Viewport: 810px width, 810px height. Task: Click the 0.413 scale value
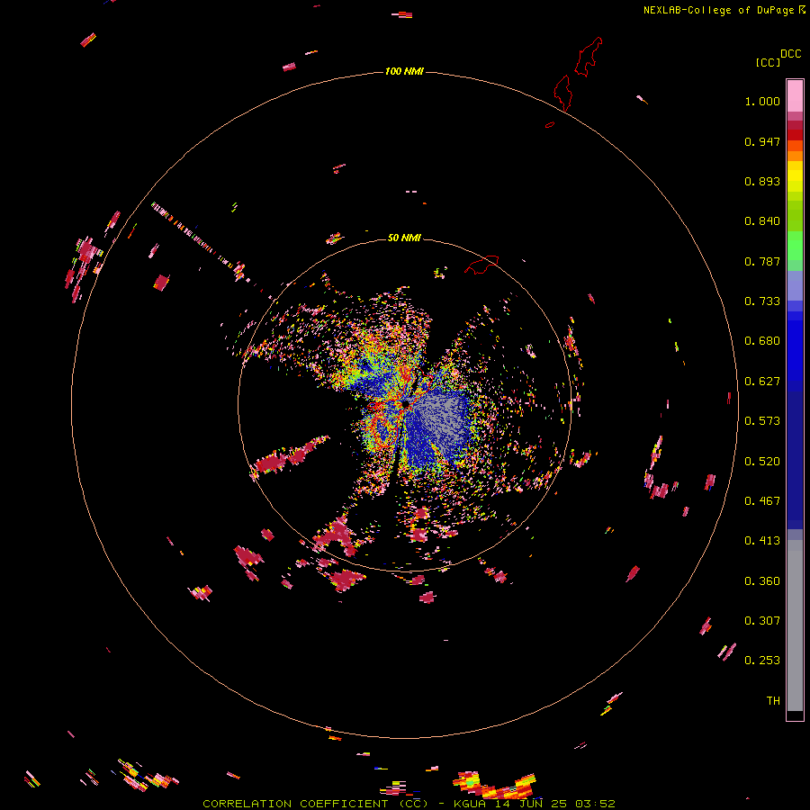click(x=762, y=541)
